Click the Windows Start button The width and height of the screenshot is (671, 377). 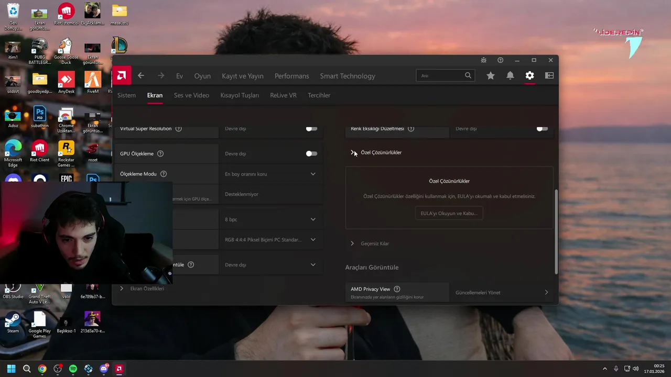pyautogui.click(x=11, y=369)
